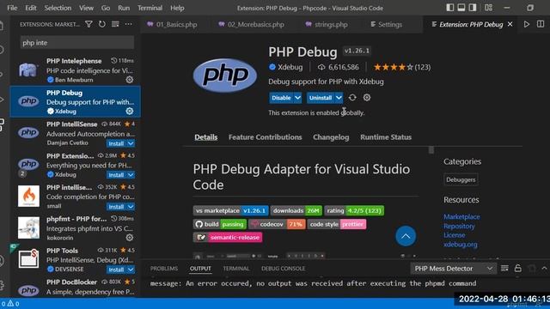This screenshot has height=309, width=550.
Task: Open the Disable dropdown arrow
Action: [297, 98]
